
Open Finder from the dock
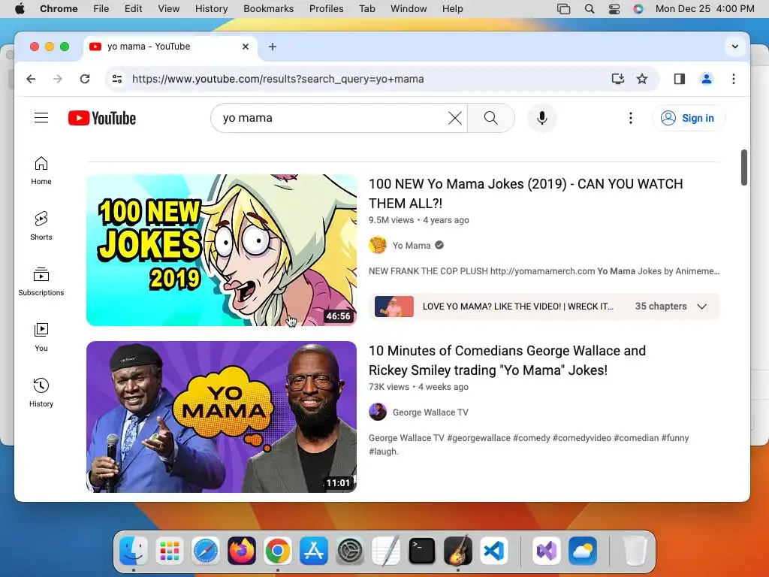[x=134, y=551]
